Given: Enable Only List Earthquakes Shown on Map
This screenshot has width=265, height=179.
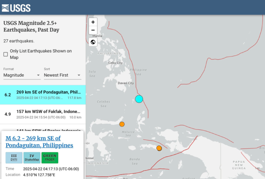Looking at the screenshot, I should [x=6, y=54].
